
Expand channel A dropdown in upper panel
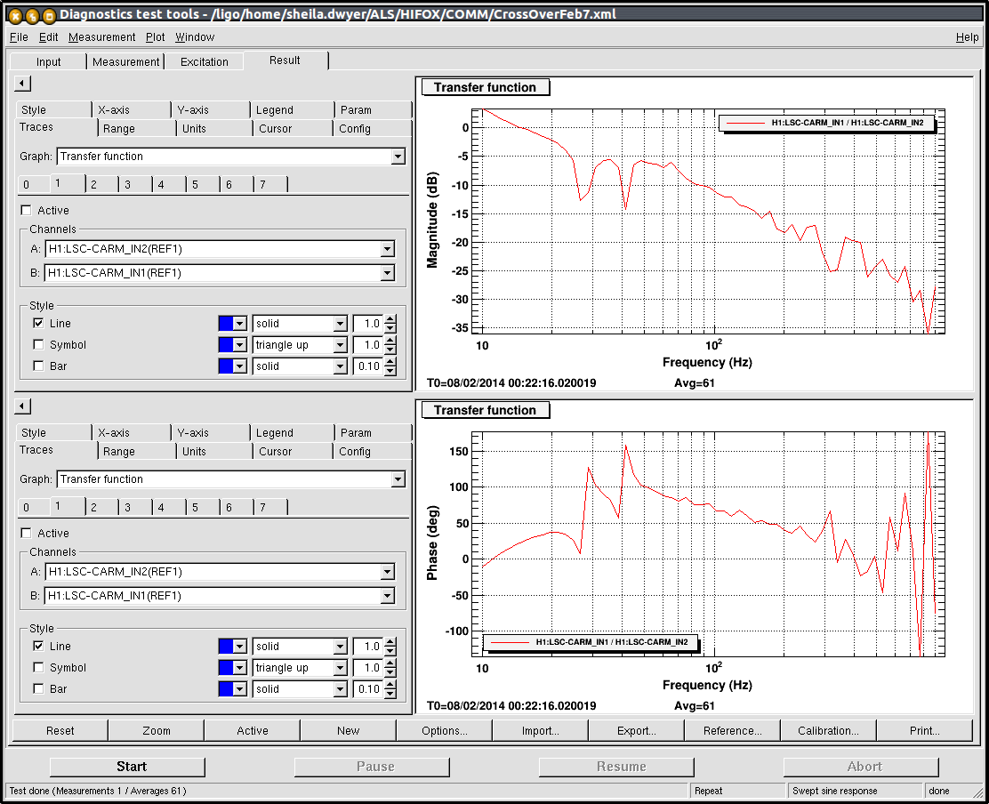point(387,249)
